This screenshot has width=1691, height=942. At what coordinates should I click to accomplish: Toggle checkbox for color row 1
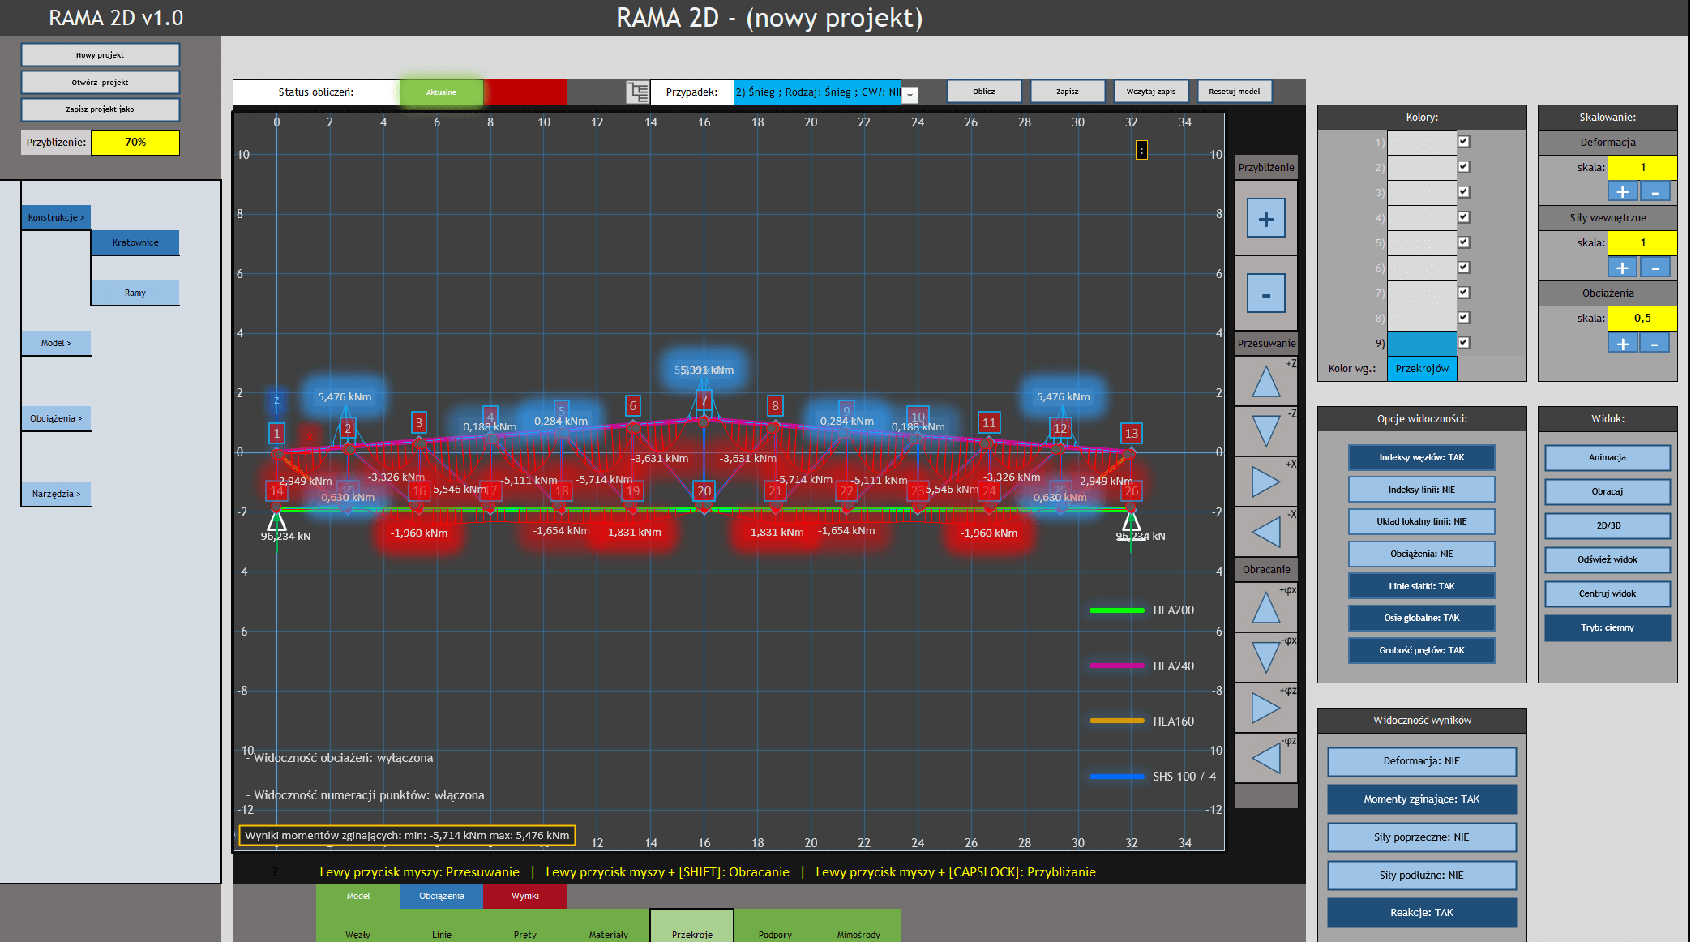pyautogui.click(x=1463, y=142)
